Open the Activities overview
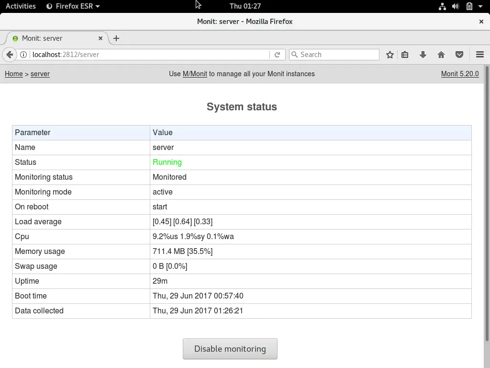 (20, 6)
